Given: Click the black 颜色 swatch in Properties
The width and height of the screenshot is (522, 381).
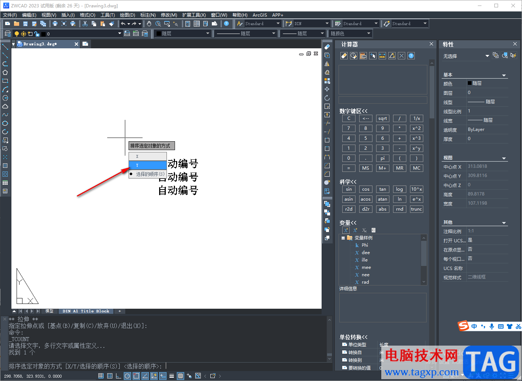Looking at the screenshot, I should pos(470,83).
